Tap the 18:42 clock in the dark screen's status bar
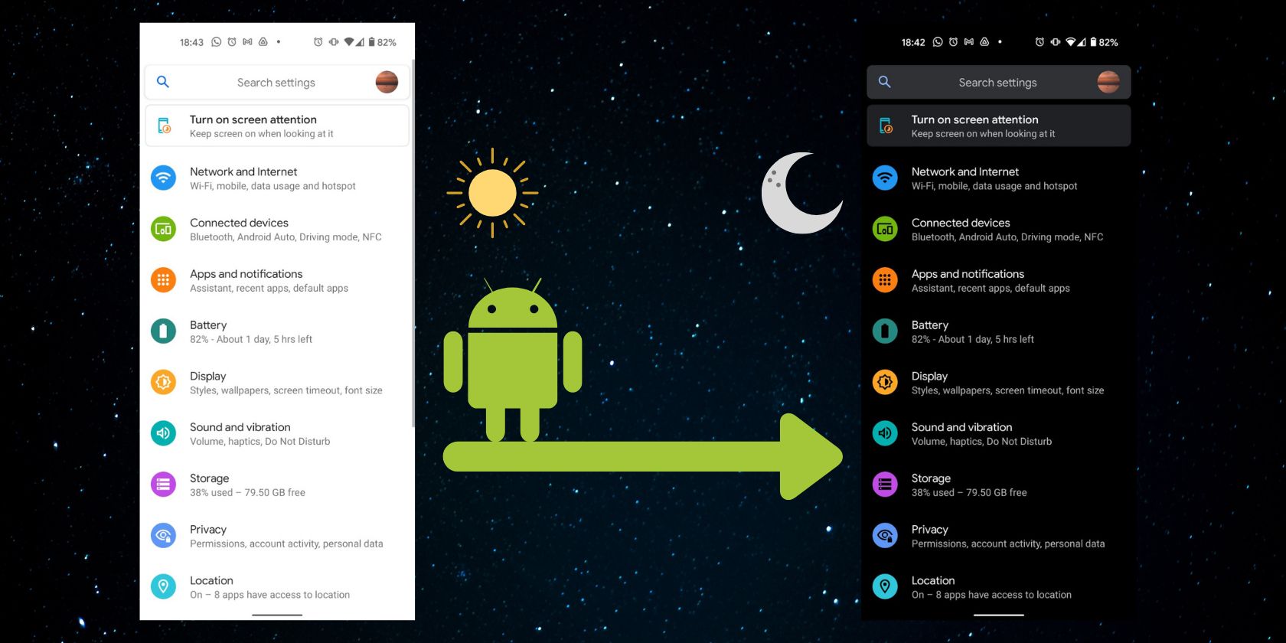 913,43
